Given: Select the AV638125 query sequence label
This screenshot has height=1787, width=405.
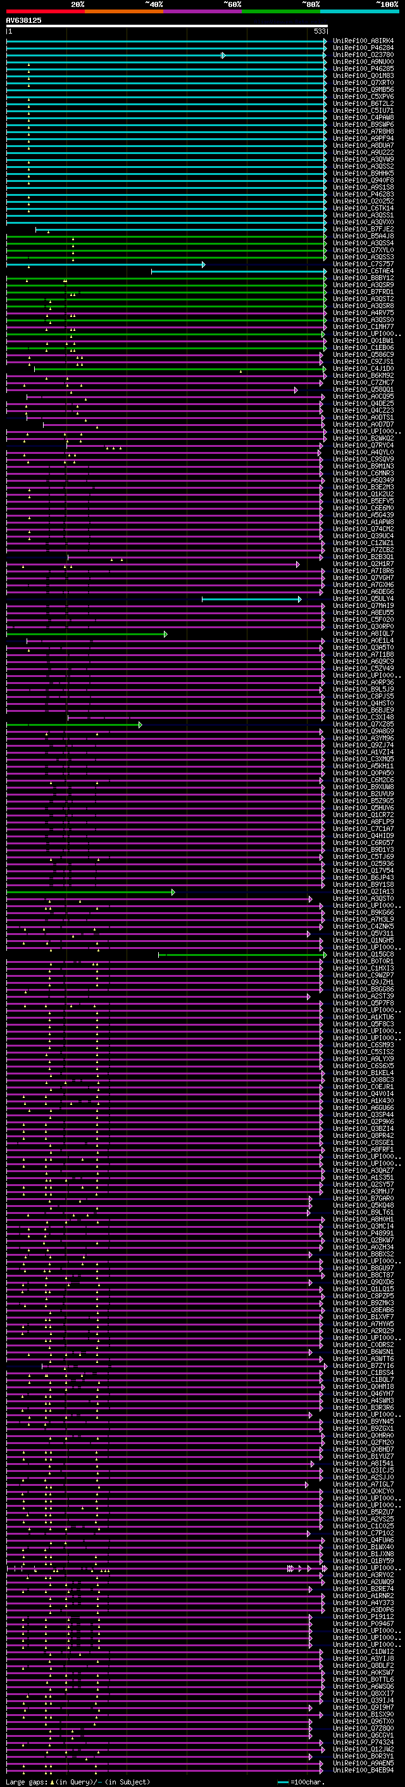Looking at the screenshot, I should point(23,20).
